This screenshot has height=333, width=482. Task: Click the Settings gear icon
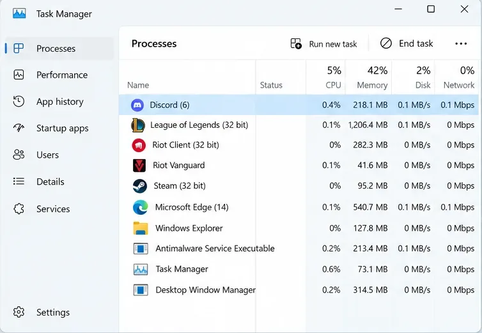(x=19, y=312)
